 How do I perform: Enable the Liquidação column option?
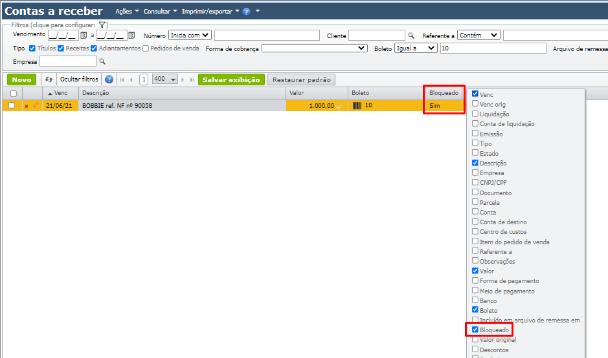(475, 113)
